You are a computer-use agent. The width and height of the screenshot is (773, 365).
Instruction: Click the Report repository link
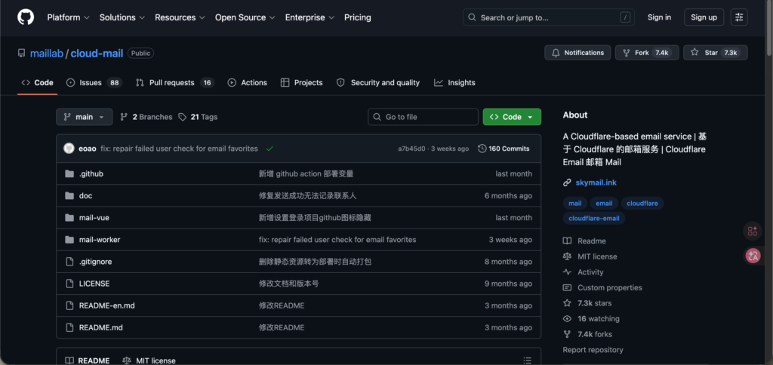tap(593, 350)
